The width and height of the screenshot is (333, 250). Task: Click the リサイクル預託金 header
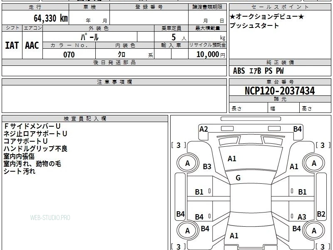click(x=207, y=45)
